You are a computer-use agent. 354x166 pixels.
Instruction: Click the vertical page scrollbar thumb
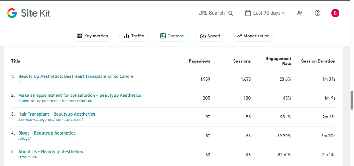pos(352,100)
